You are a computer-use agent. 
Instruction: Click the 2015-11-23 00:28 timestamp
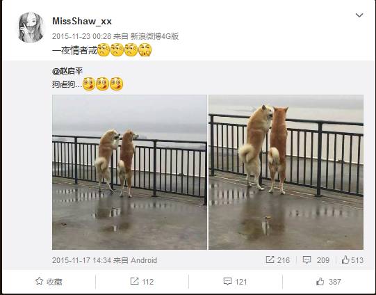pyautogui.click(x=81, y=36)
